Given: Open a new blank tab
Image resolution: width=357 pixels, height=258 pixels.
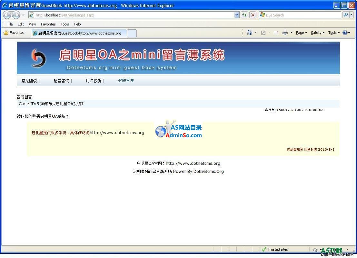Looking at the screenshot, I should (x=132, y=33).
